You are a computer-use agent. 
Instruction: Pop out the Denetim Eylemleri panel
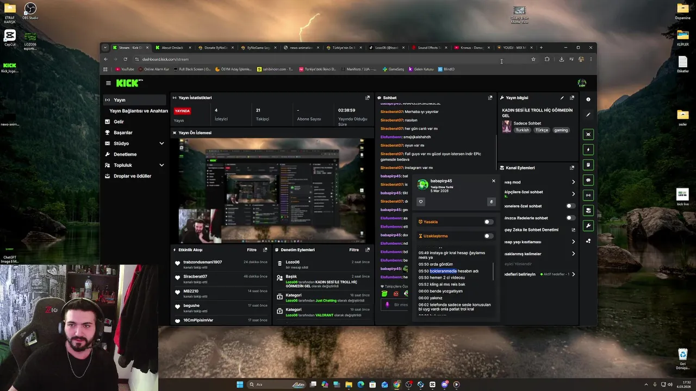pos(368,250)
